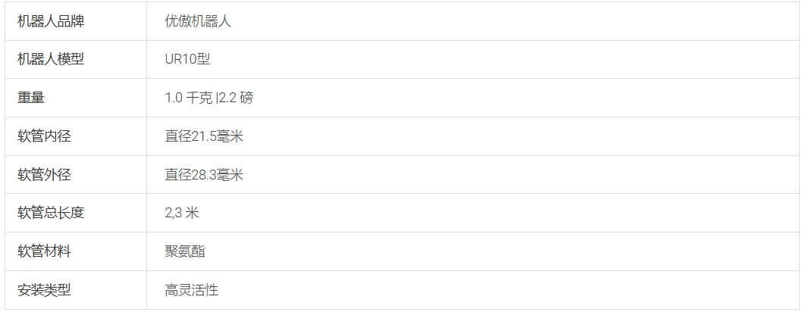The image size is (803, 312).
Task: Click the 机器人模型 row label
Action: (51, 59)
